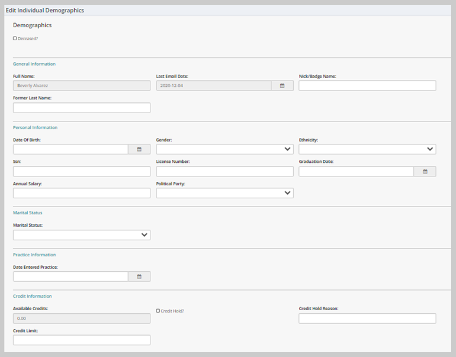
Task: Focus the Date Entered Practice text box
Action: pos(70,276)
